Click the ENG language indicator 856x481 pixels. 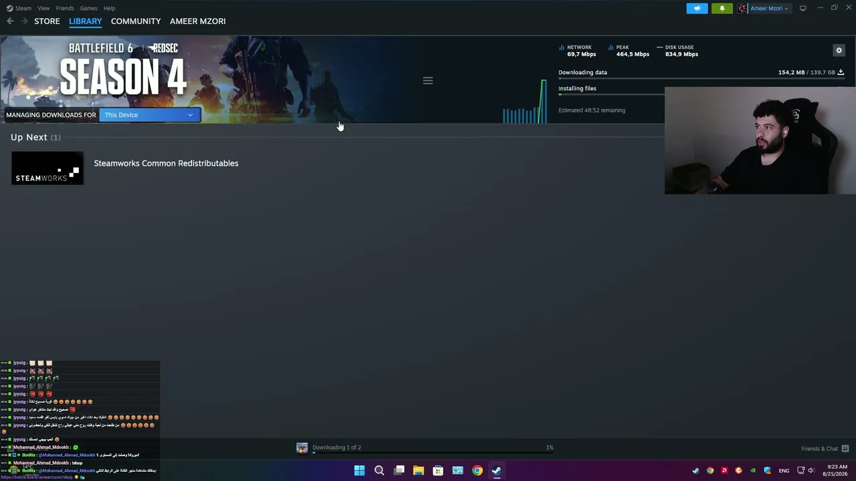[x=784, y=470]
